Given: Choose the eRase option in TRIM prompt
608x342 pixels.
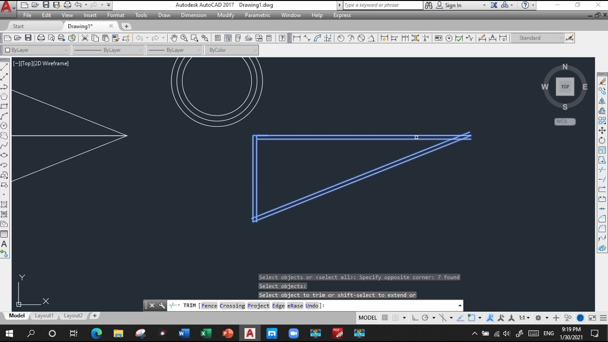Looking at the screenshot, I should point(295,305).
